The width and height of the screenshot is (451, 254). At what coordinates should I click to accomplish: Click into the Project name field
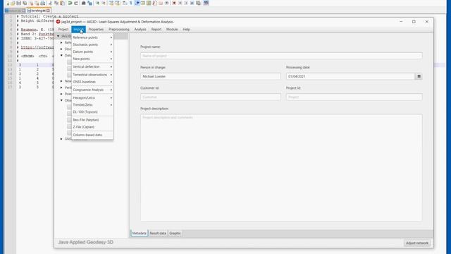[x=281, y=56]
